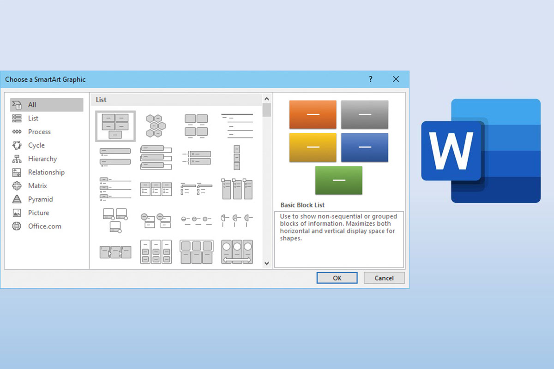The width and height of the screenshot is (554, 369).
Task: Confirm selection with the OK button
Action: point(337,278)
